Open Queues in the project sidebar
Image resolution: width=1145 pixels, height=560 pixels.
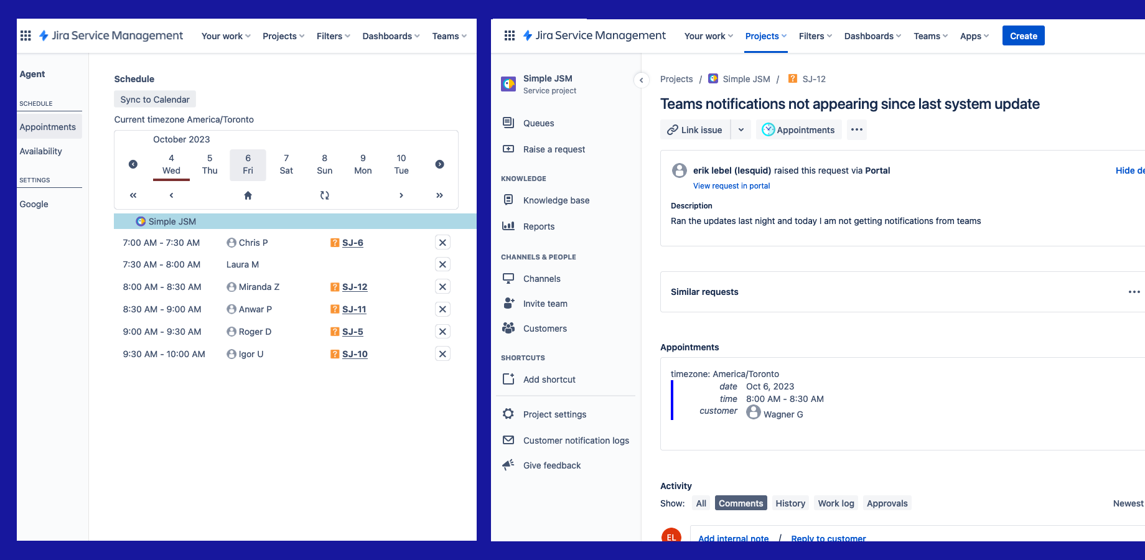pos(539,123)
